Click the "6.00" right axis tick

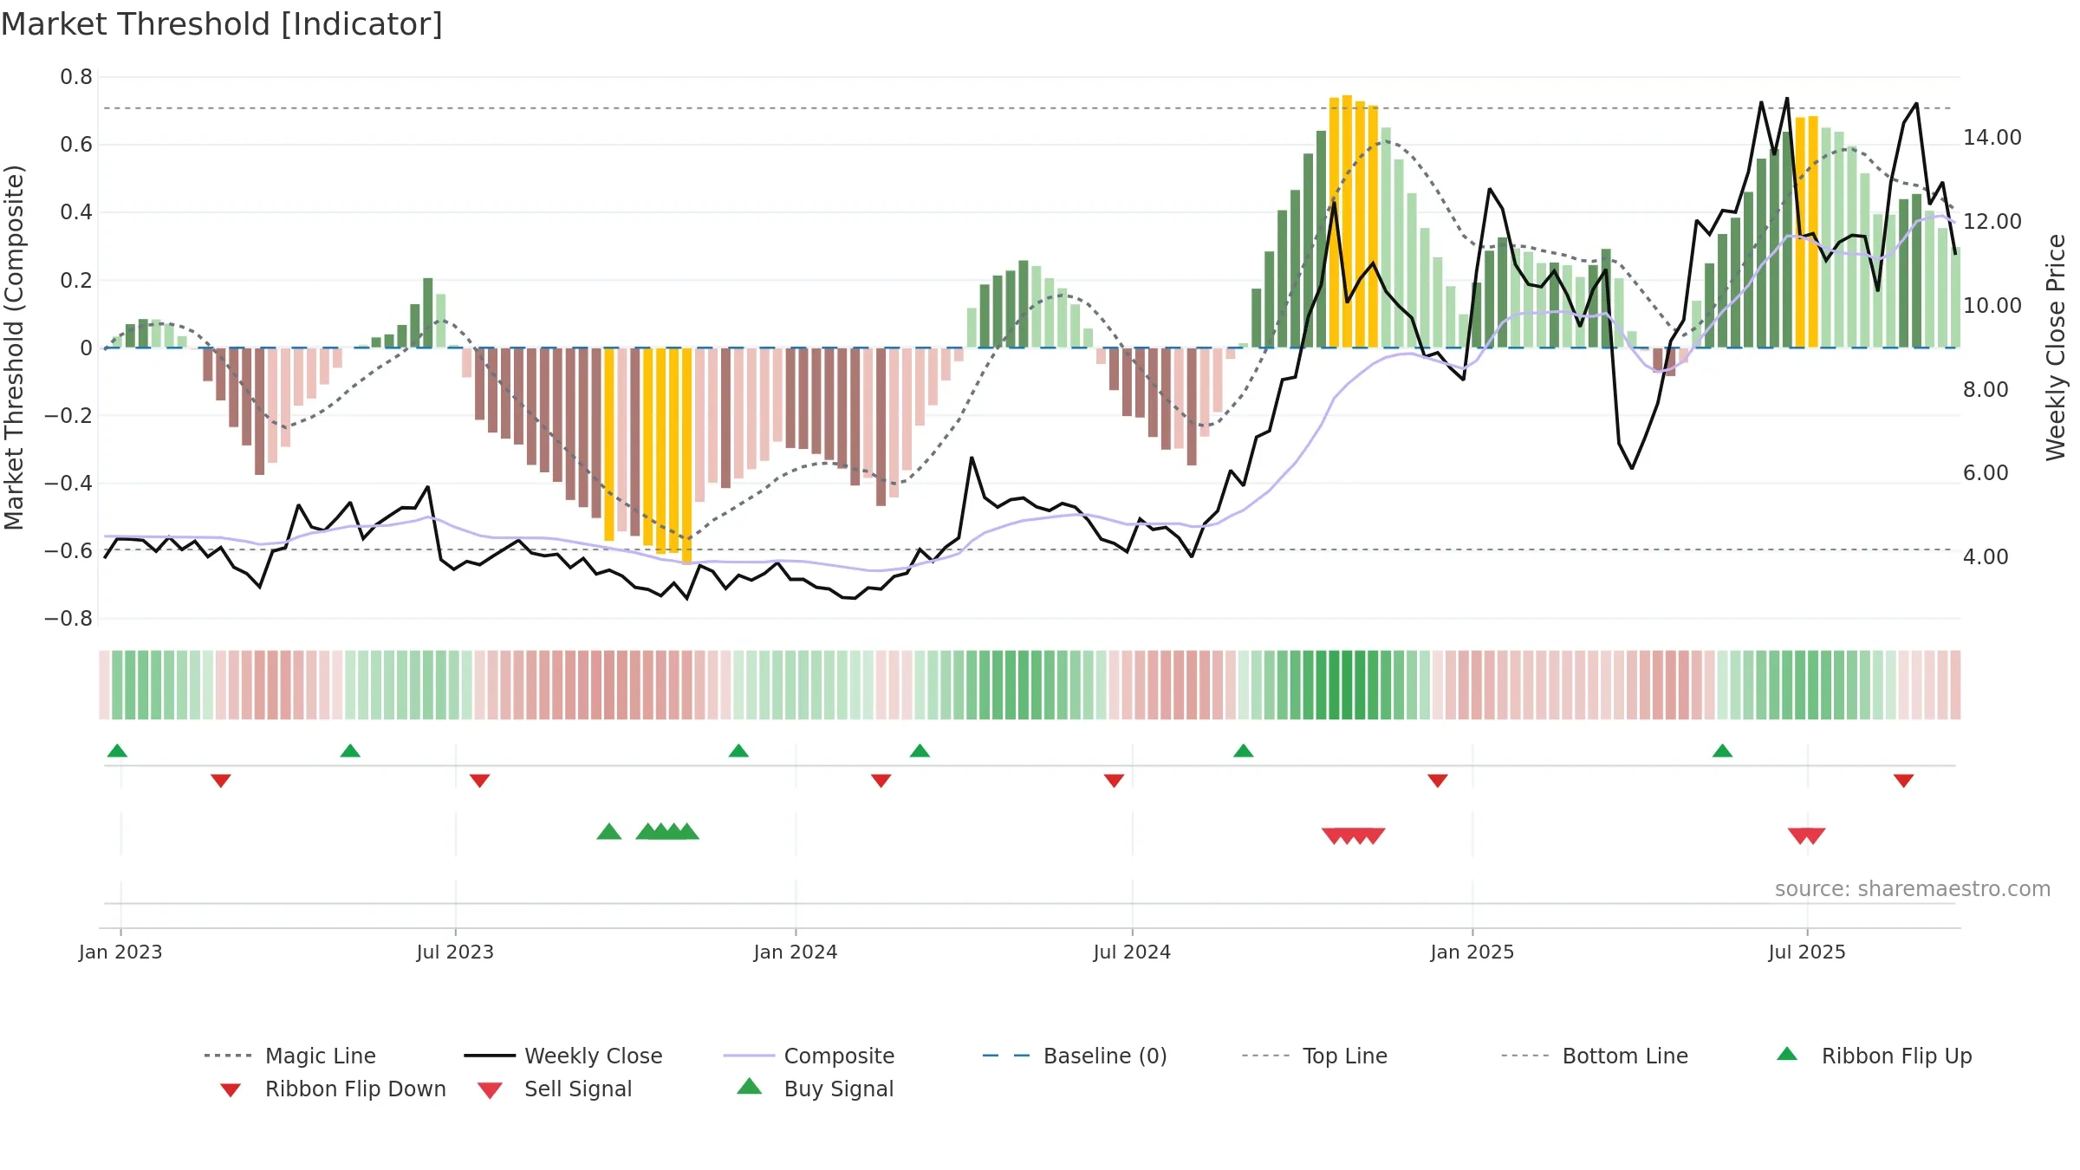(x=1986, y=473)
